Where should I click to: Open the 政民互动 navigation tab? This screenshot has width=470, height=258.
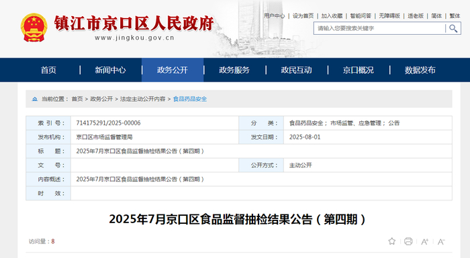(297, 70)
